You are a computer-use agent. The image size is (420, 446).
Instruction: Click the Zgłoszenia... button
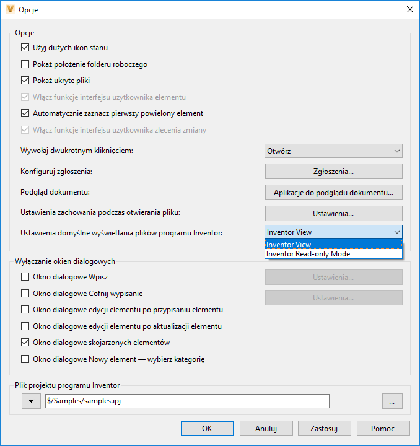333,172
